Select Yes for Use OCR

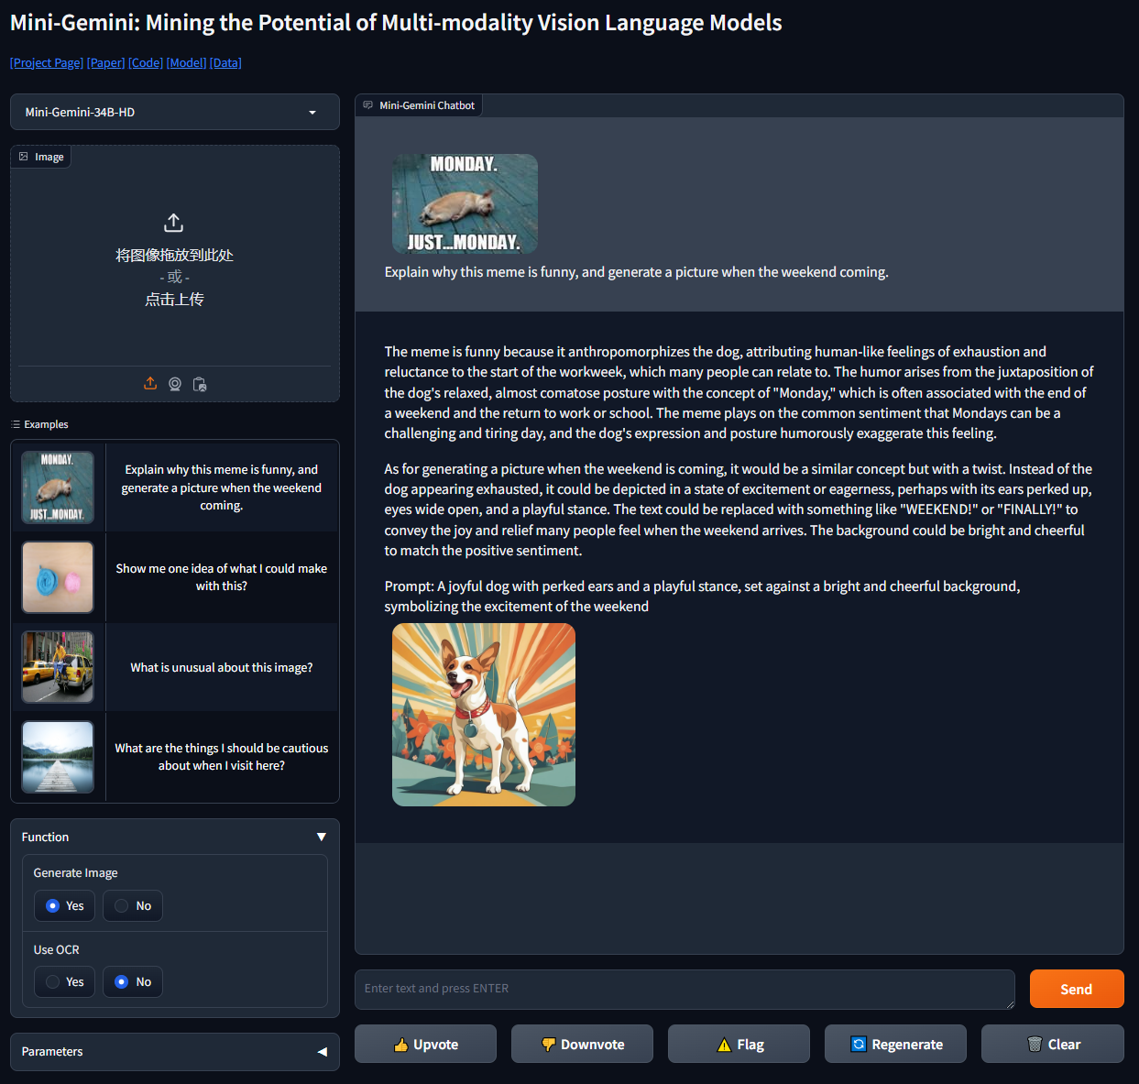64,981
